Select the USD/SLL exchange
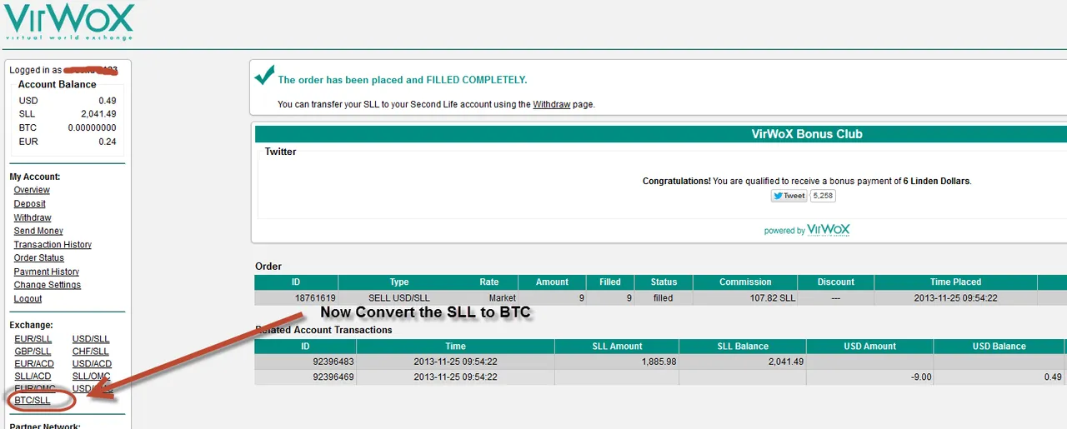 (91, 339)
